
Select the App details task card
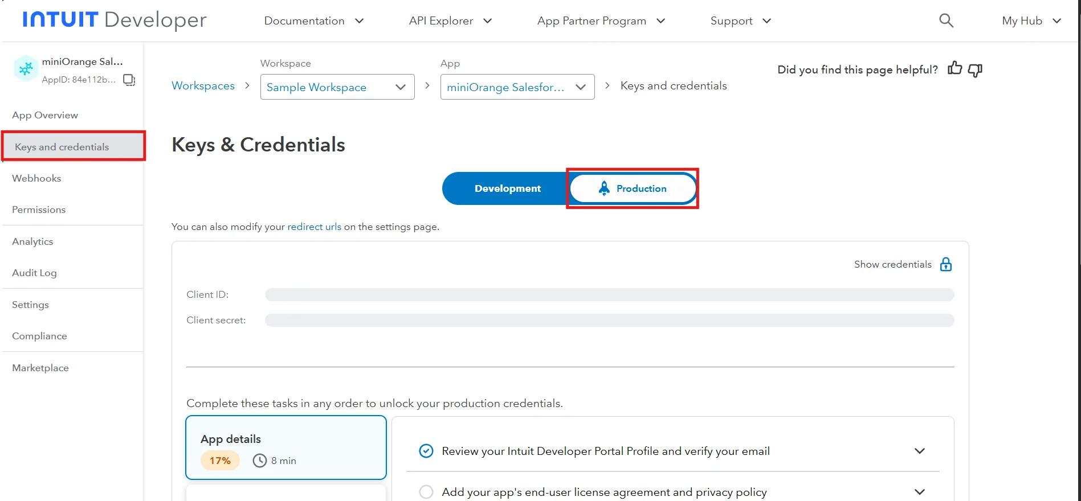(286, 447)
